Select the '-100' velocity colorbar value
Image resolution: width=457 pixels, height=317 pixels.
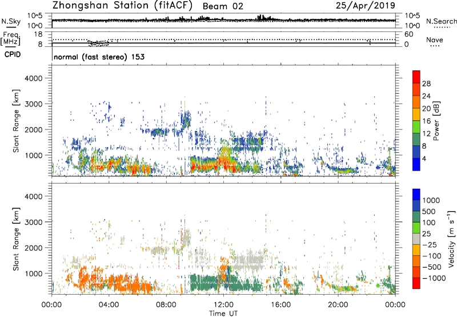click(x=431, y=256)
